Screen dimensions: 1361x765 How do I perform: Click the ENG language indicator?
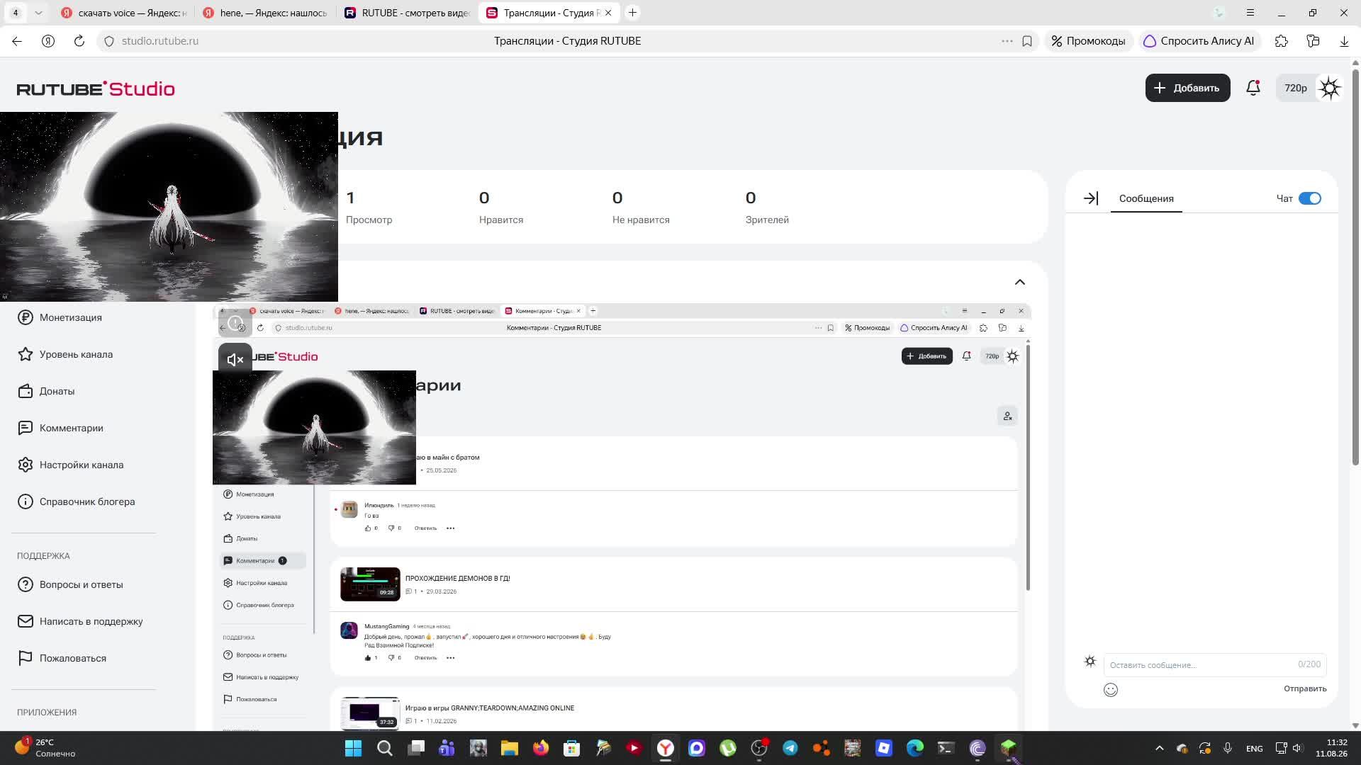(1254, 749)
